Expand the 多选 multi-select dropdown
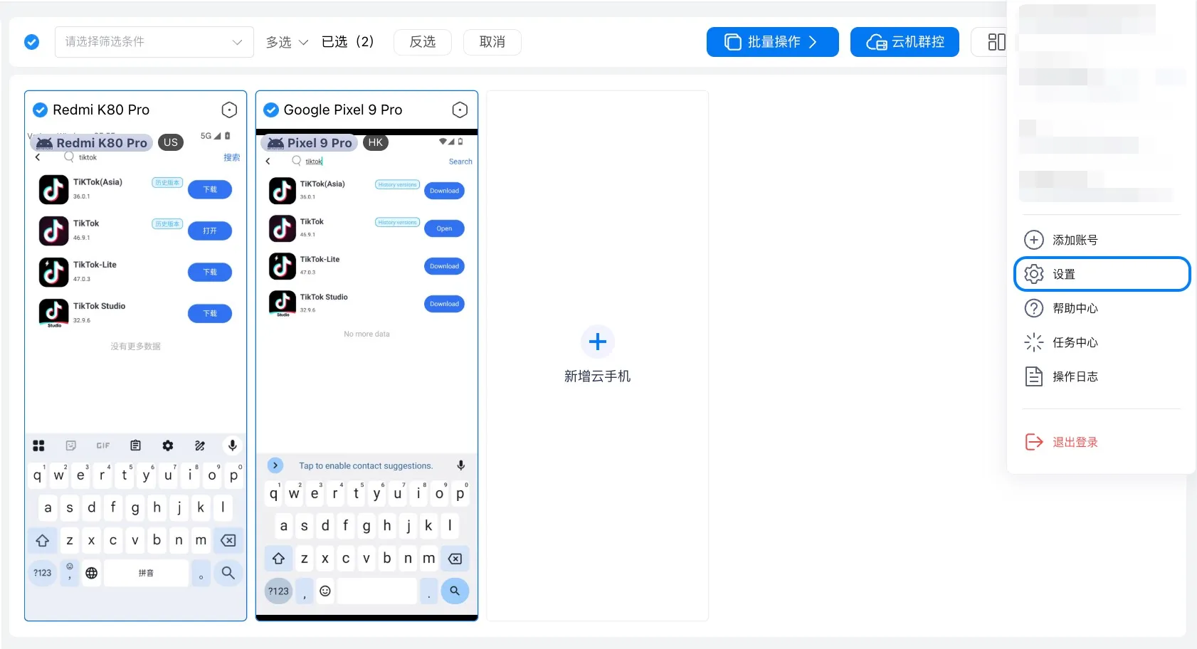The width and height of the screenshot is (1197, 649). coord(287,42)
